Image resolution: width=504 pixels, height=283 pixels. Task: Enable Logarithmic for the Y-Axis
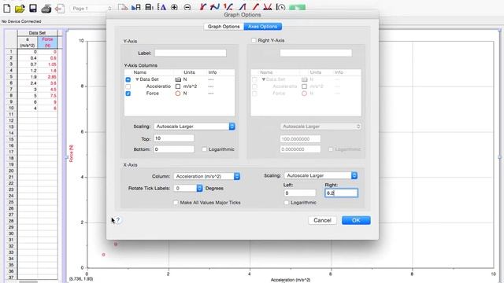[204, 149]
